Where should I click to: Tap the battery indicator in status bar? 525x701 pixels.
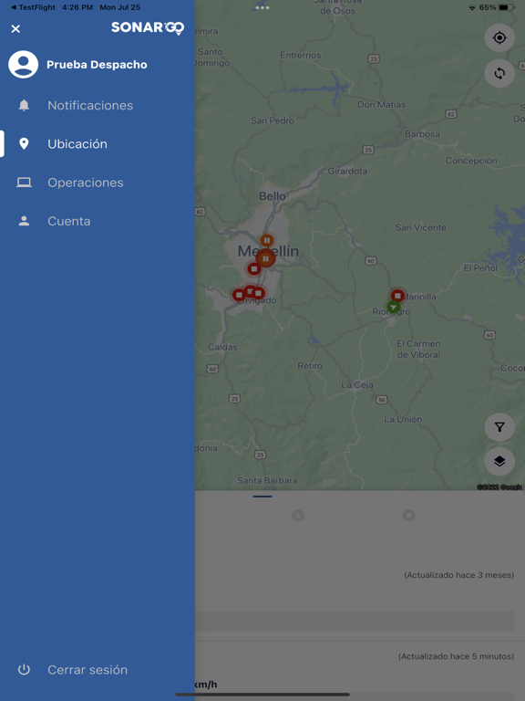click(x=506, y=7)
